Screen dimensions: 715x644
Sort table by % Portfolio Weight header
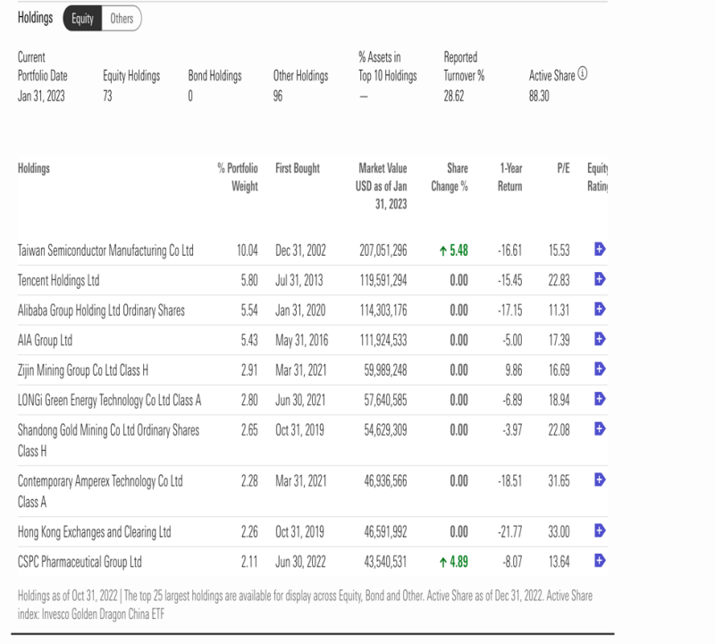coord(238,177)
